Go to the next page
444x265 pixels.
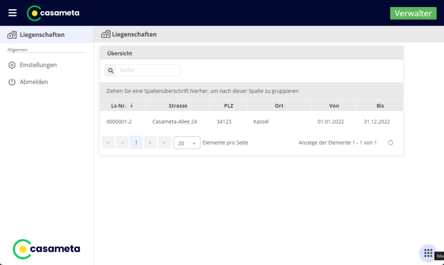coord(150,142)
